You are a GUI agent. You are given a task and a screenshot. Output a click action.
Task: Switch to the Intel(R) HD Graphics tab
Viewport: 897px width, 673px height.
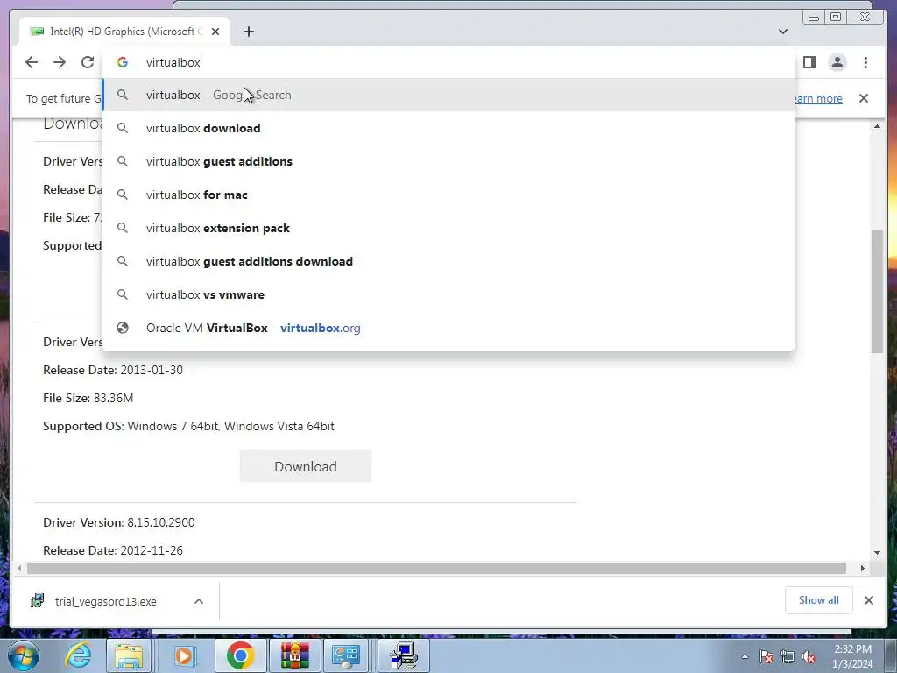click(124, 32)
